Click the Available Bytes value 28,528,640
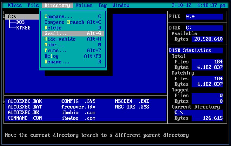 click(x=207, y=39)
